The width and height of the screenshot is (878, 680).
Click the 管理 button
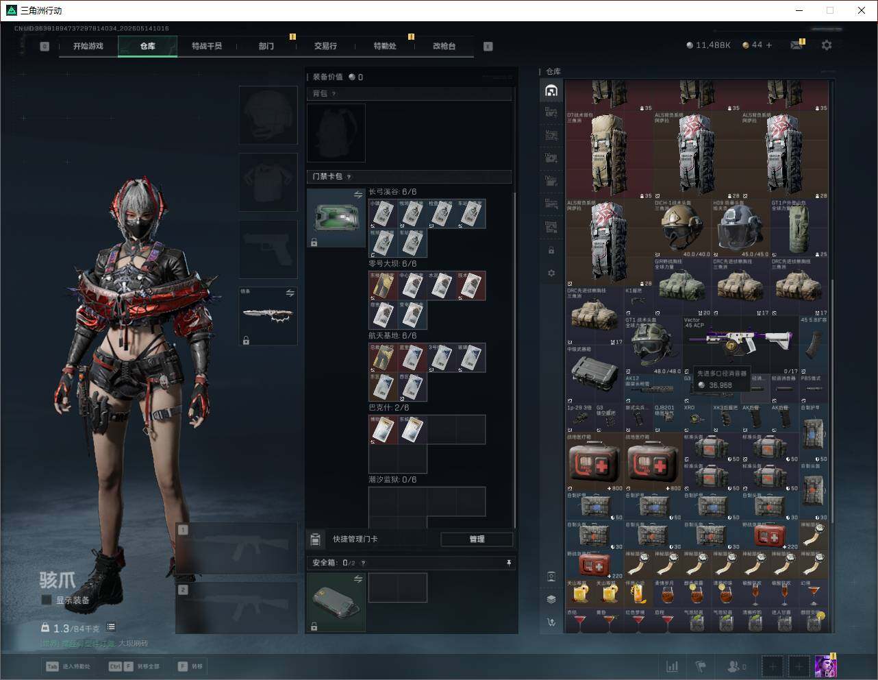point(477,539)
